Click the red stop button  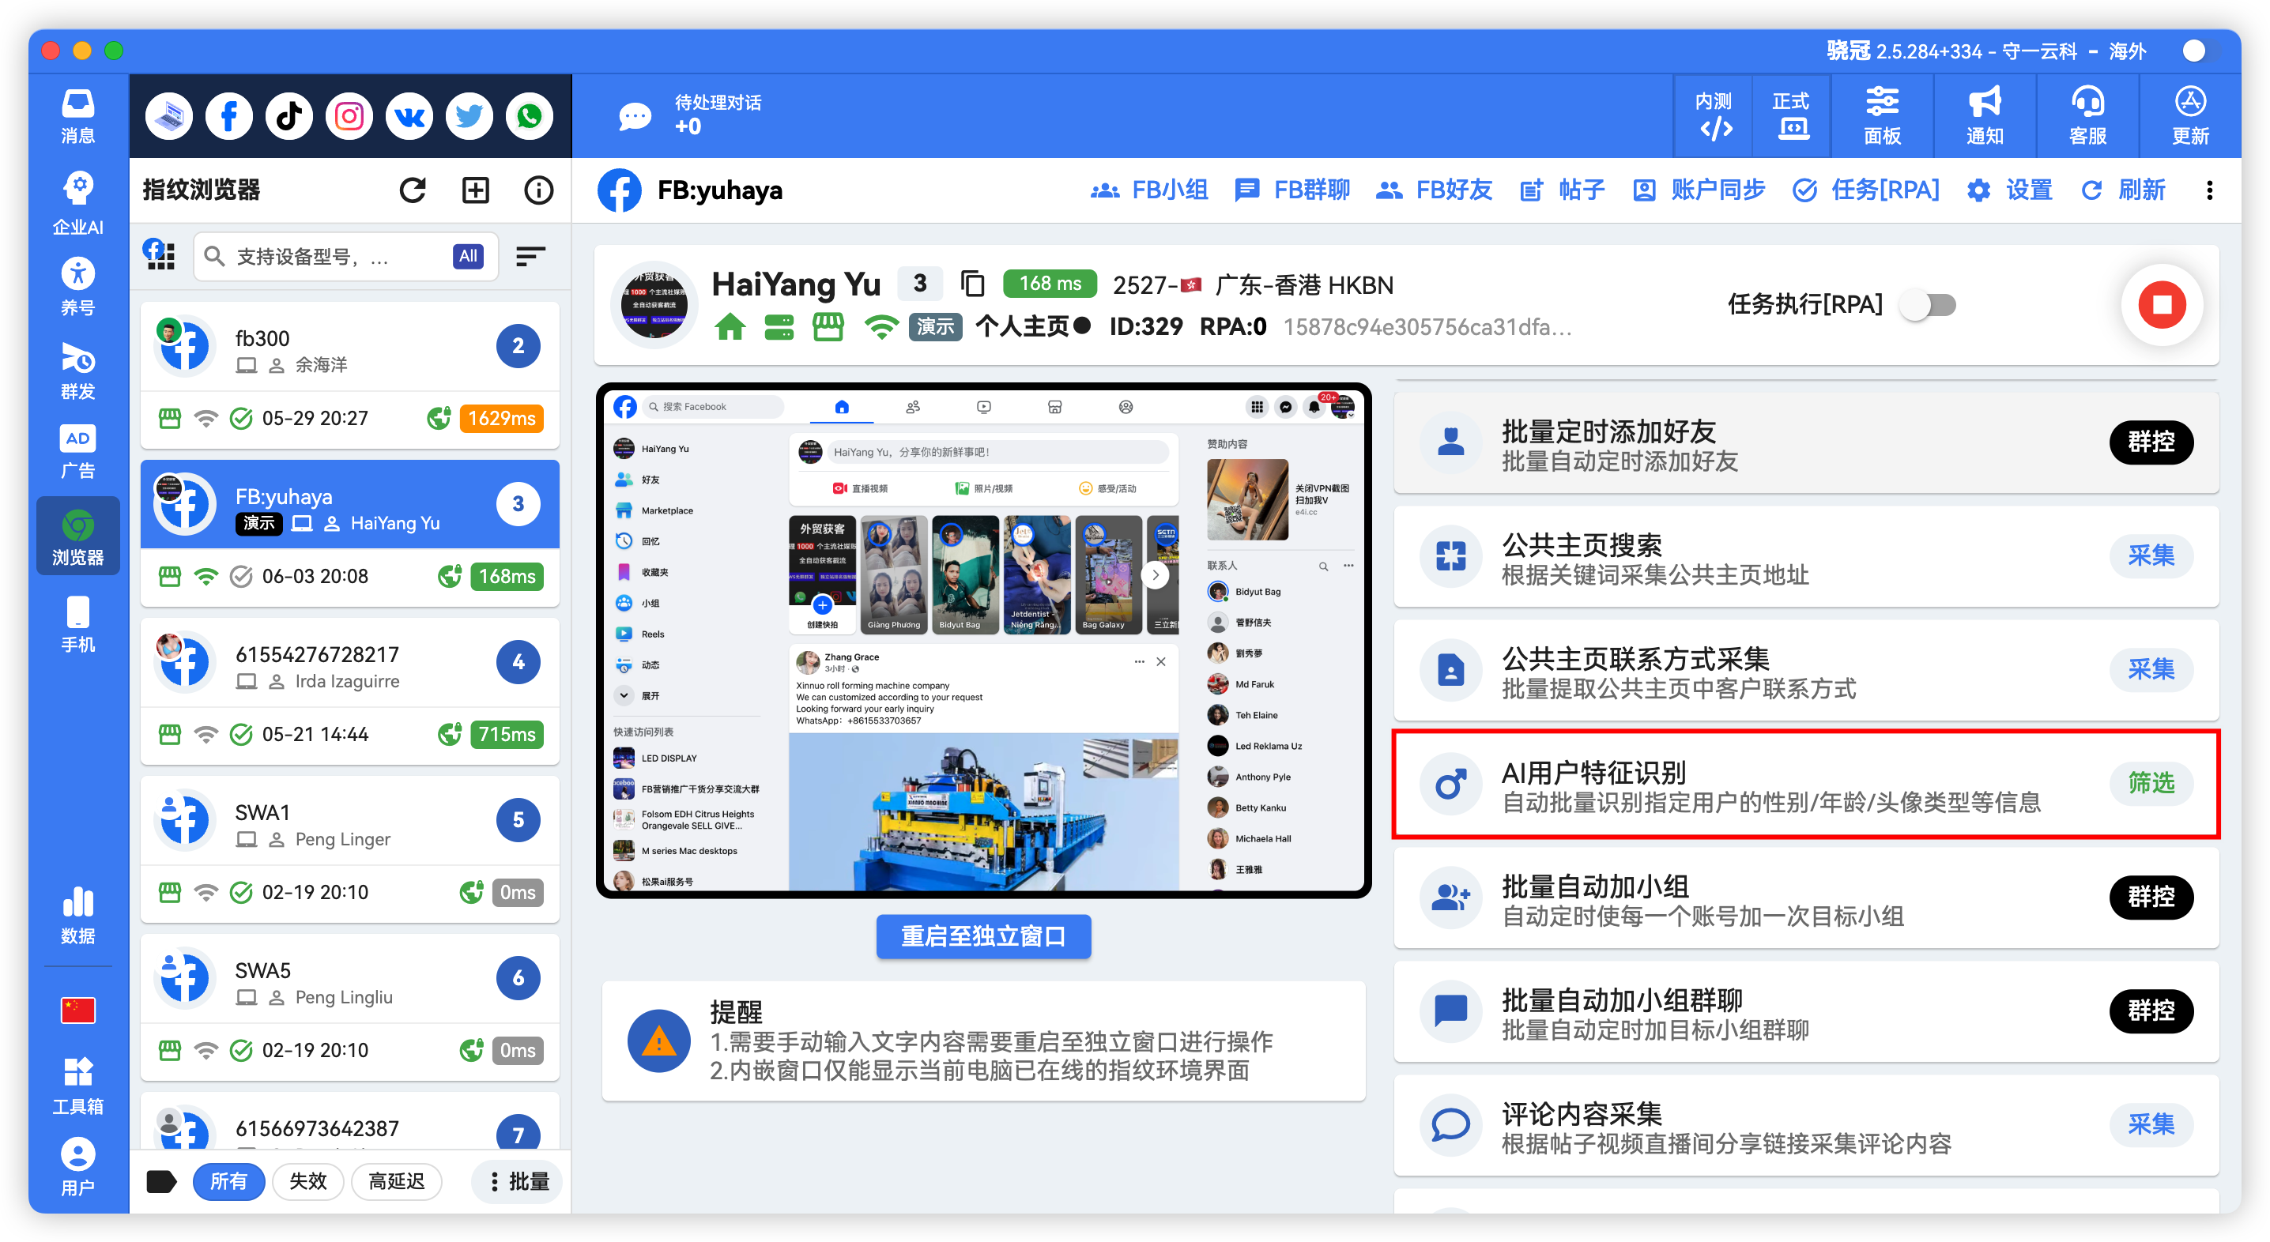2162,305
